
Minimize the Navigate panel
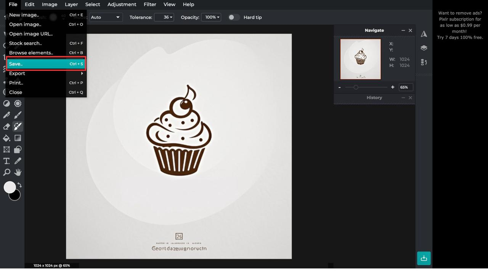pos(403,30)
